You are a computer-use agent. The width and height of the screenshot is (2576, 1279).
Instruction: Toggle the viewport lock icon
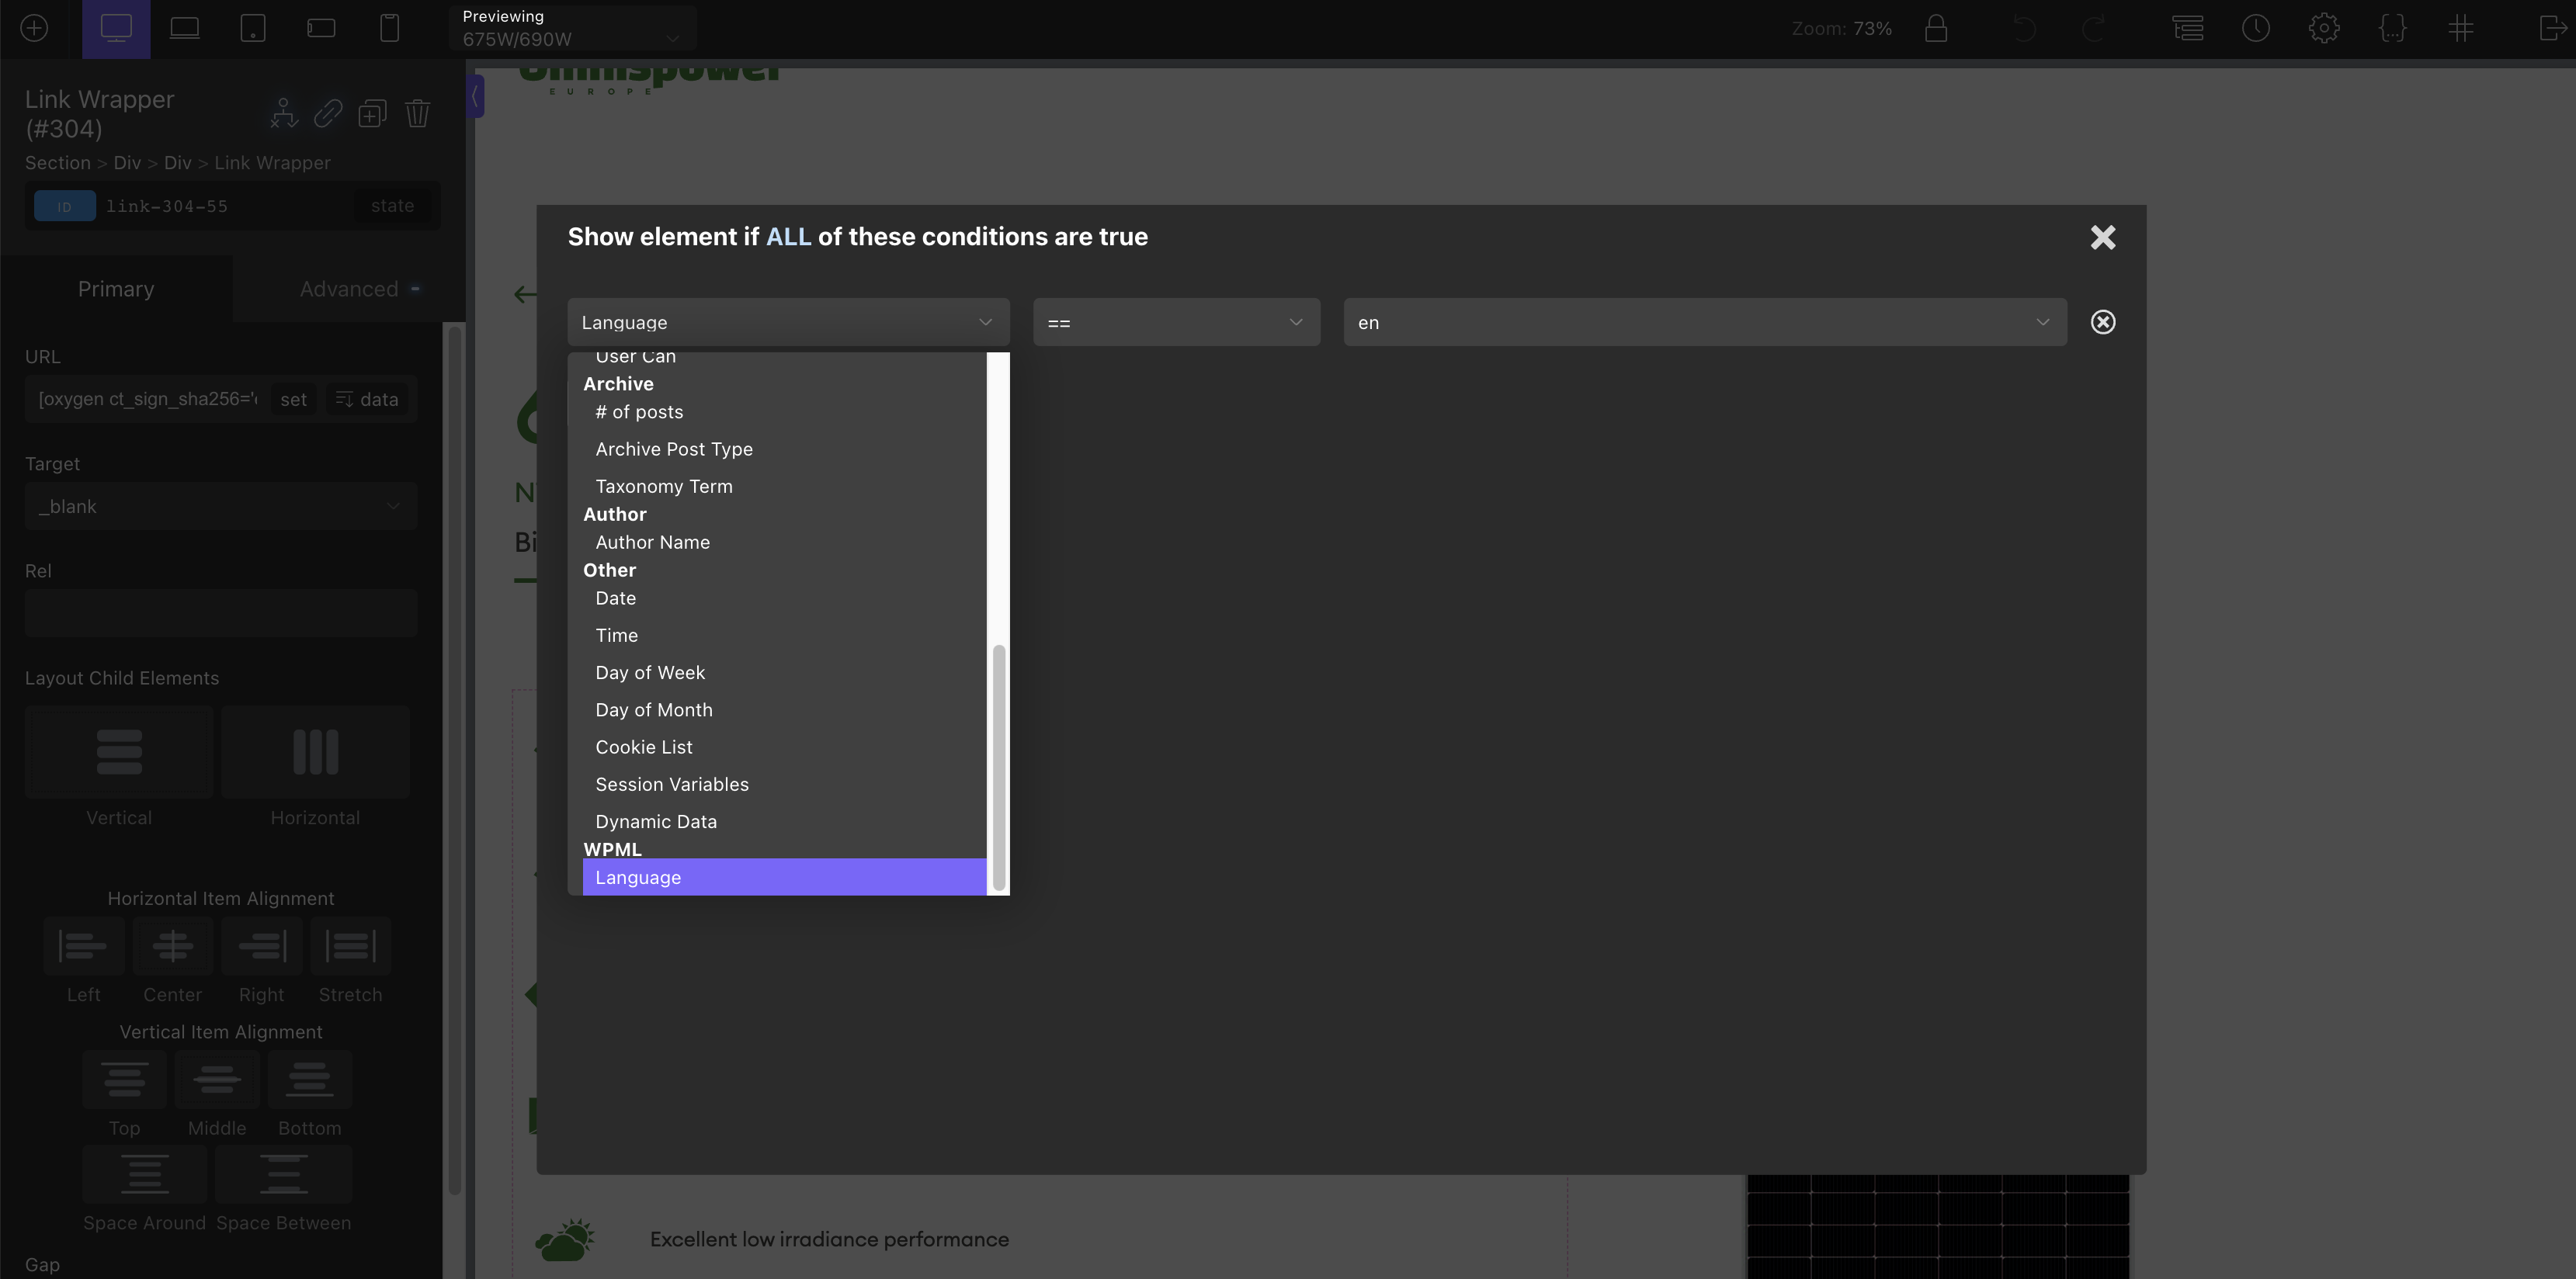pos(1937,28)
